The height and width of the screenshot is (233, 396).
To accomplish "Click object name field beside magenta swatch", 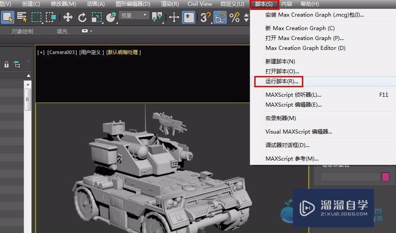I will pos(351,177).
